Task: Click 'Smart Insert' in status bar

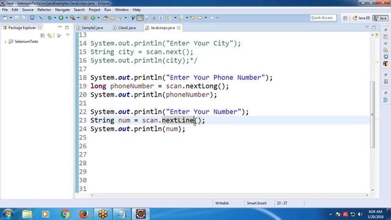Action: (257, 204)
